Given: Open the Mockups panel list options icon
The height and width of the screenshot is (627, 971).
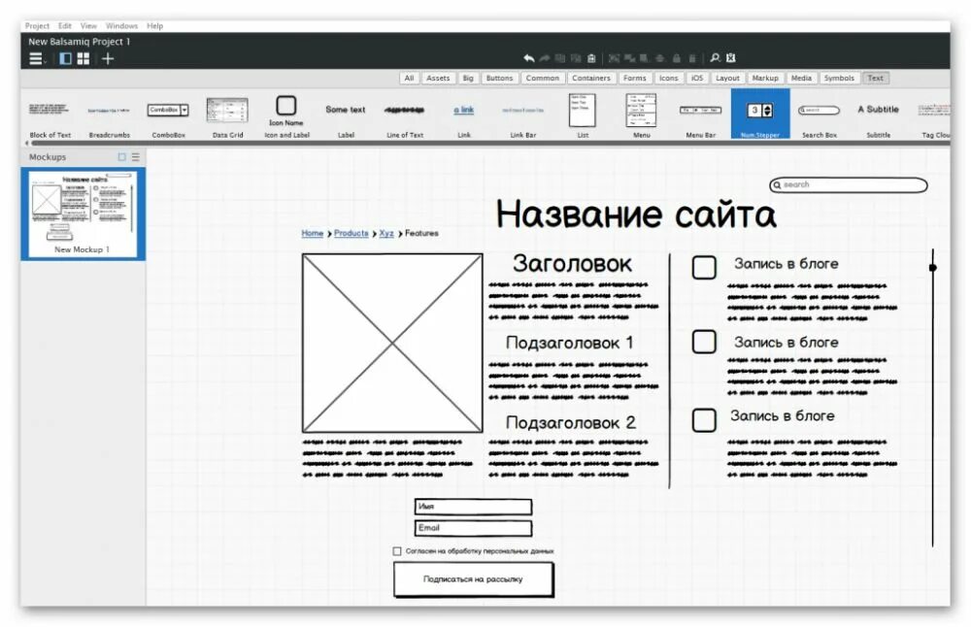Looking at the screenshot, I should tap(136, 157).
